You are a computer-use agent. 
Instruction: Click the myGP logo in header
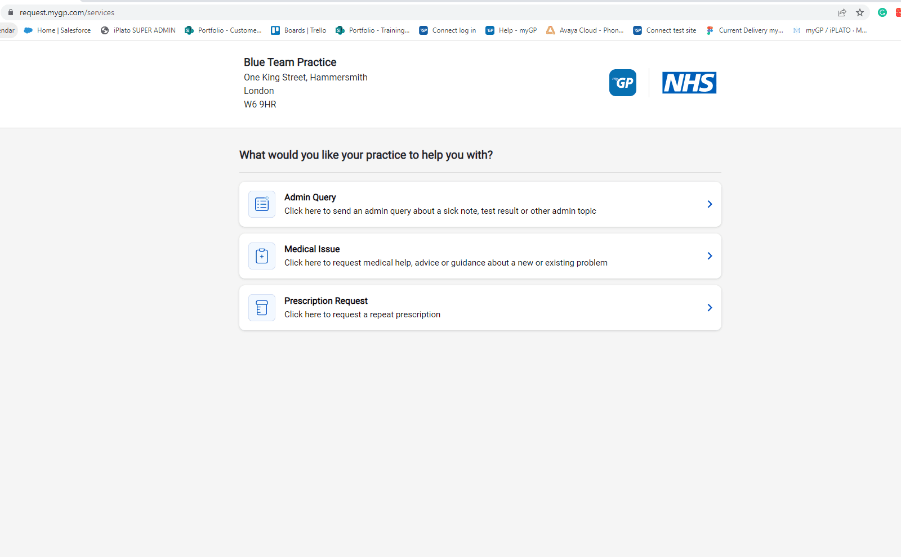(622, 83)
